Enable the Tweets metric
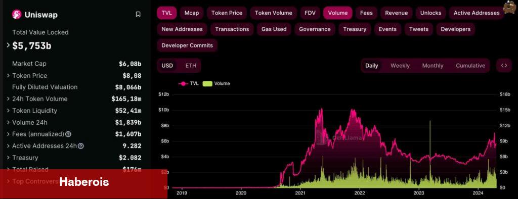Screen dimensions: 518x199 click(x=418, y=29)
